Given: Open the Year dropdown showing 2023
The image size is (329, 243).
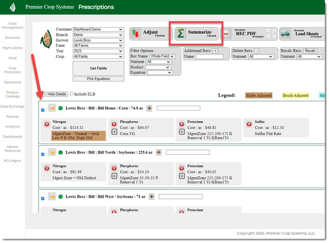Looking at the screenshot, I should pyautogui.click(x=98, y=51).
